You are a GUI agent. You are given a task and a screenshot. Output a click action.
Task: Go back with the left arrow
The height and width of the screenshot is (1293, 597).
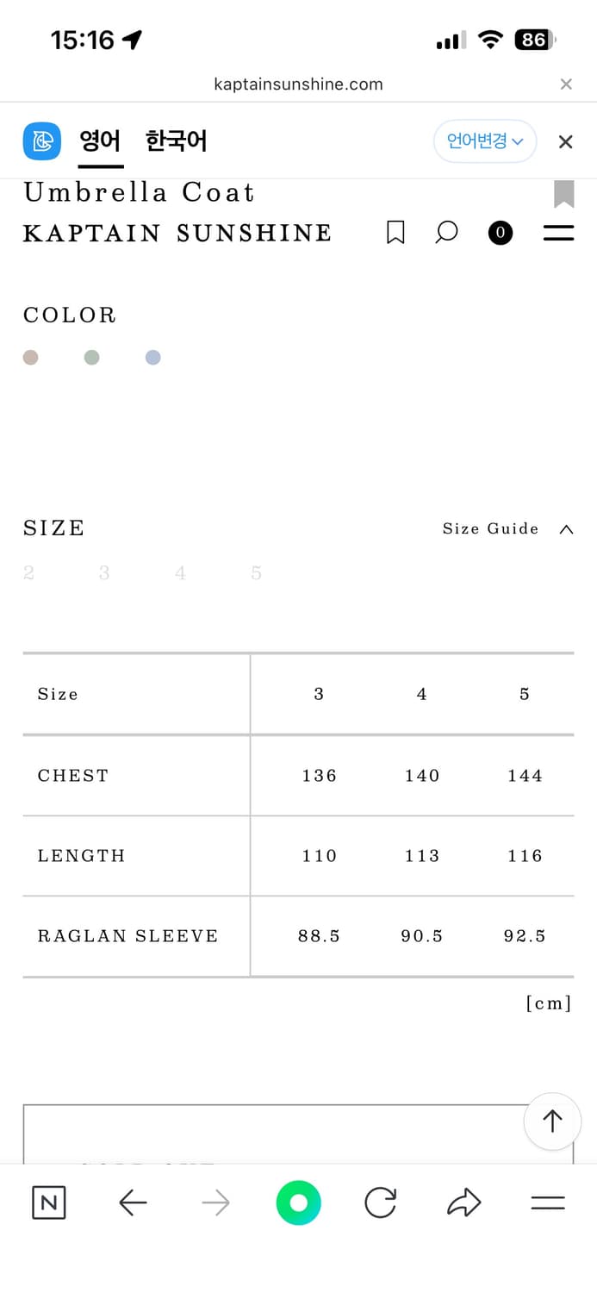133,1202
